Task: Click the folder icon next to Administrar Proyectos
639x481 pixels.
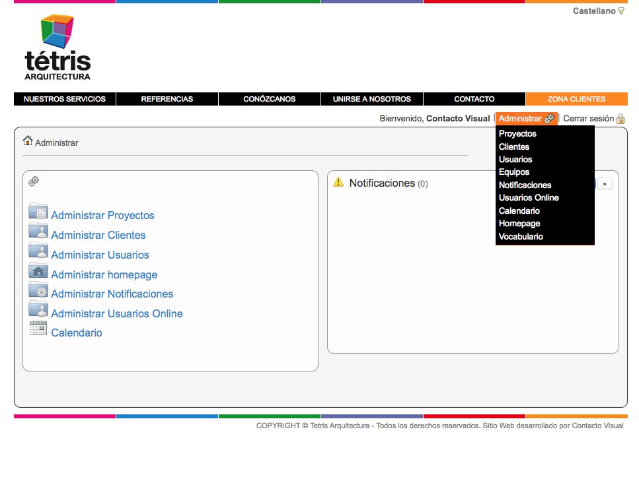Action: click(38, 212)
